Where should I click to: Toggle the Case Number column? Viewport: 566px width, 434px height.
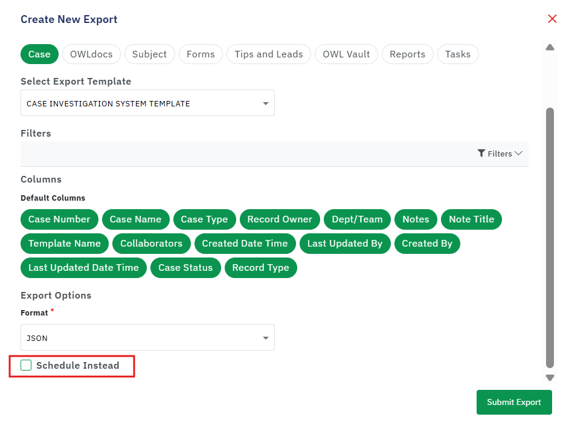point(59,219)
